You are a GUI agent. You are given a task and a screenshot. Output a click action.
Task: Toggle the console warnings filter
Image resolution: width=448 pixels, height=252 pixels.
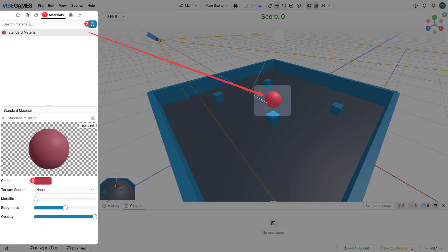pos(414,206)
